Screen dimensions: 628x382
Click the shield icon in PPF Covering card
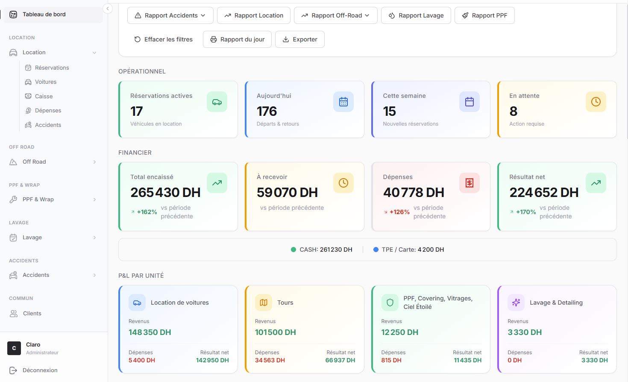coord(390,303)
